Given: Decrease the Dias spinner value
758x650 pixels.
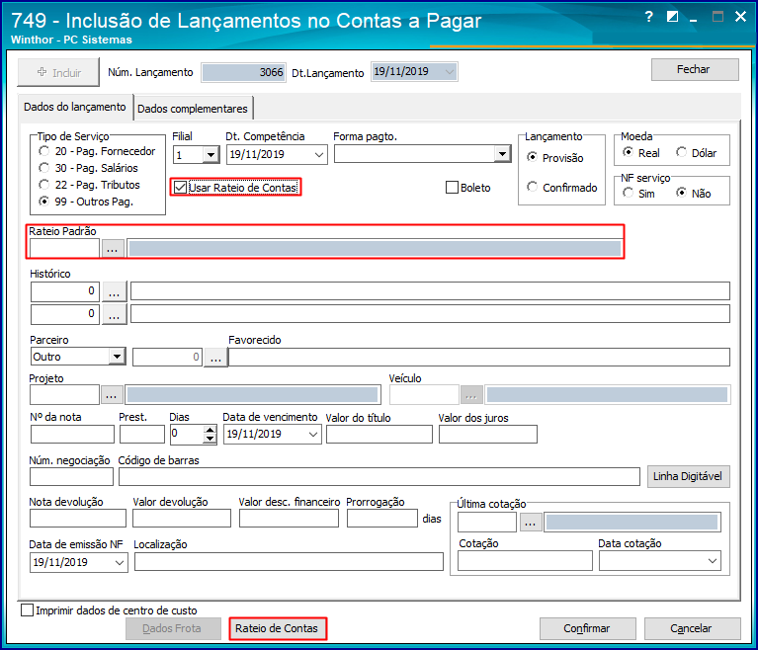Looking at the screenshot, I should pos(210,439).
